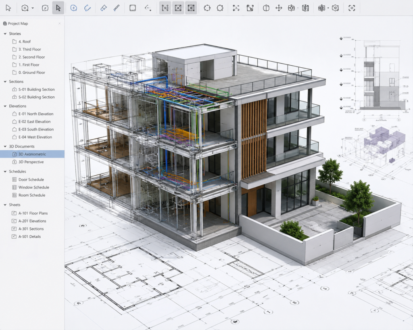Click the layered building icon that has a dropdown arrow
The image size is (413, 330).
[x=321, y=8]
